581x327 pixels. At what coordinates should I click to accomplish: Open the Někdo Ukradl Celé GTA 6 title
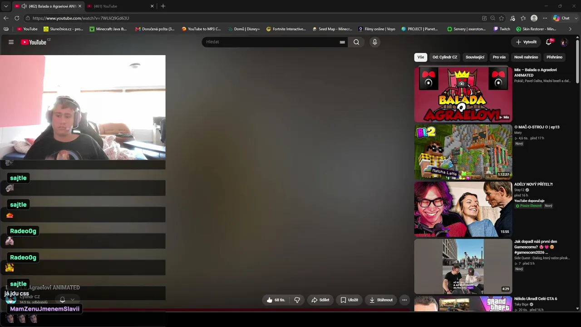[x=536, y=299]
